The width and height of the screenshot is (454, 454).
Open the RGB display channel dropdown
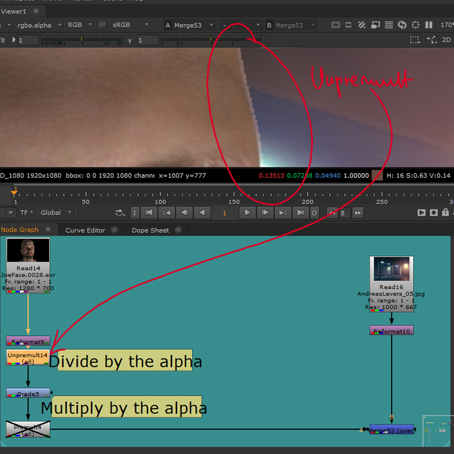[x=79, y=25]
